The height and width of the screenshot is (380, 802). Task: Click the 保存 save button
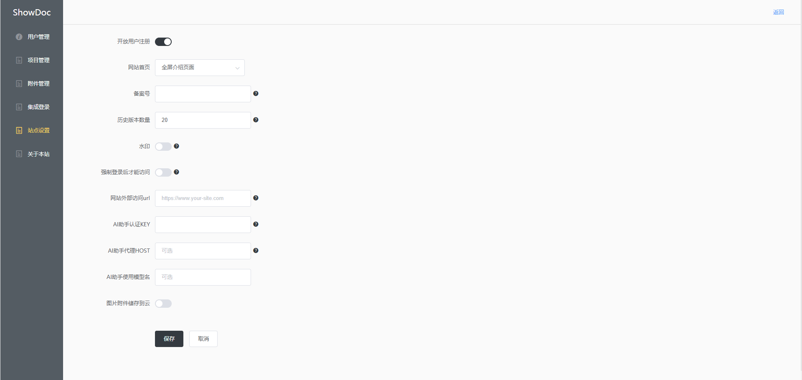pyautogui.click(x=169, y=339)
